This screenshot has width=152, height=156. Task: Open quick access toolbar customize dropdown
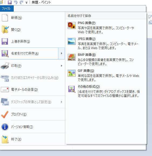coord(26,3)
